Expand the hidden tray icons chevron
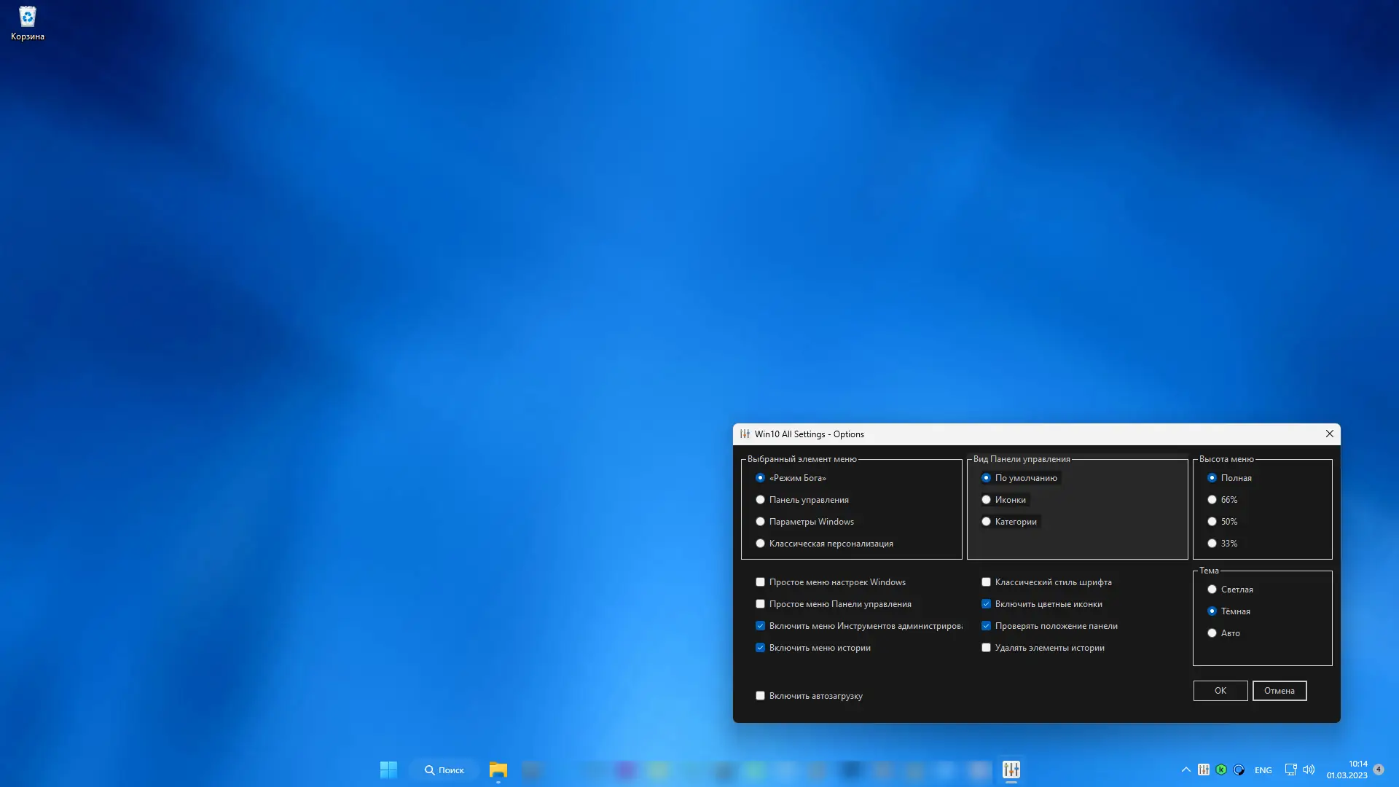This screenshot has width=1399, height=787. (x=1186, y=770)
